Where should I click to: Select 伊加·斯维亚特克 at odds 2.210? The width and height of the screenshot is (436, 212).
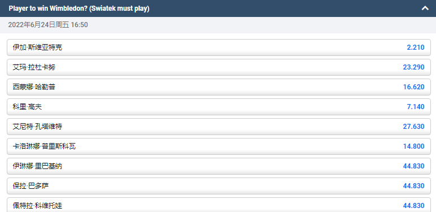coord(219,47)
